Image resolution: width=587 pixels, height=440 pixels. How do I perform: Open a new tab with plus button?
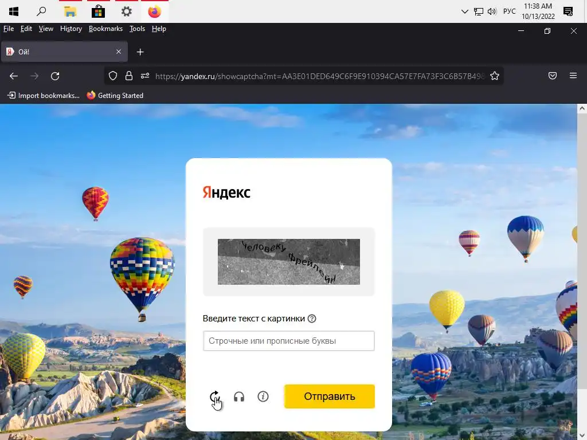point(140,52)
